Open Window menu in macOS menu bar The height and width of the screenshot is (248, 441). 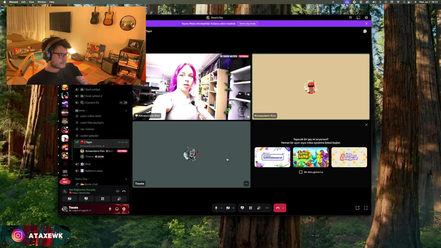coord(42,2)
